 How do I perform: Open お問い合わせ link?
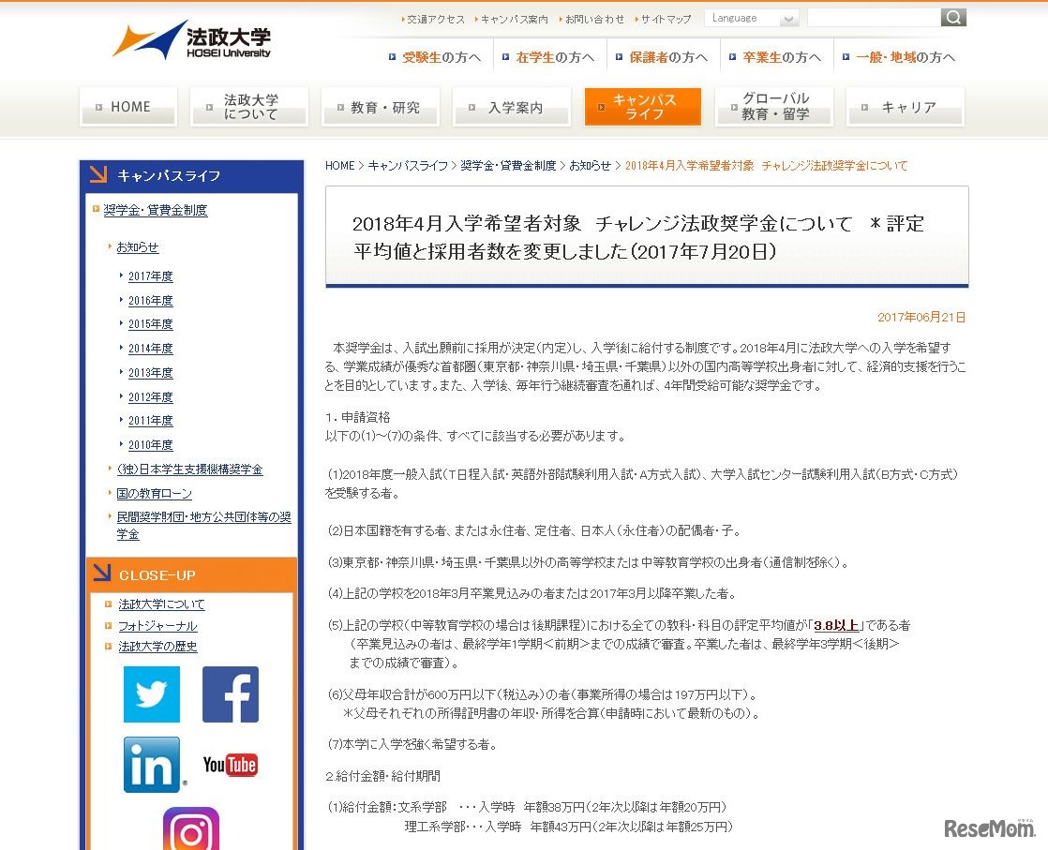(594, 20)
